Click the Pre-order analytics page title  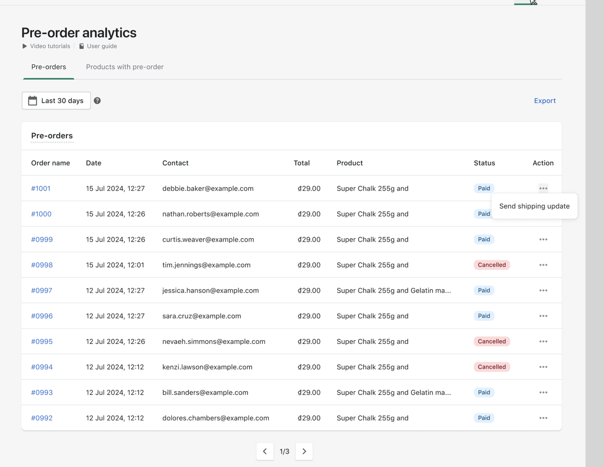tap(79, 33)
